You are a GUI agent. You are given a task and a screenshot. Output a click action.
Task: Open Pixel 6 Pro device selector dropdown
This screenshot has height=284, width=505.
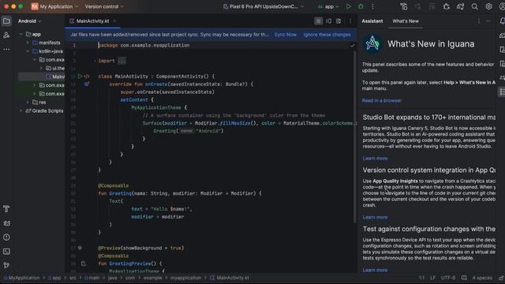tap(264, 6)
